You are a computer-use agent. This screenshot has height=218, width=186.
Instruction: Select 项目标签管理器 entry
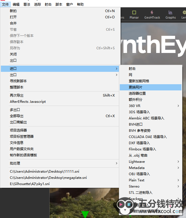(22, 137)
